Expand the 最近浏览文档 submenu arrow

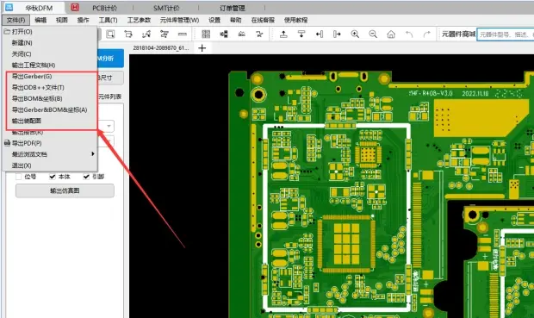[93, 154]
